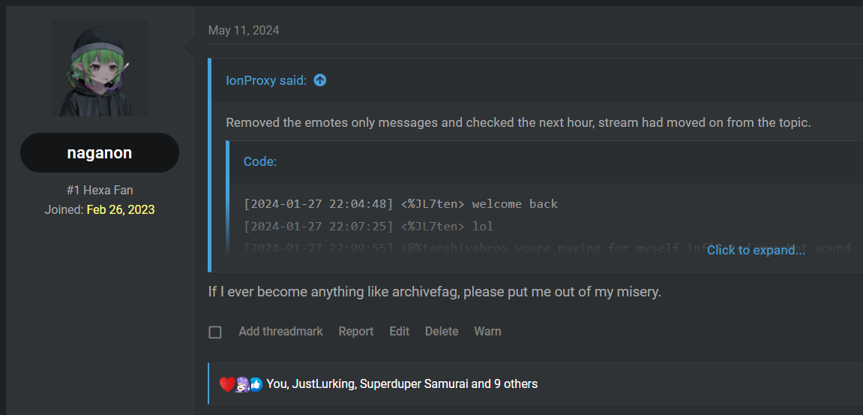This screenshot has width=863, height=415.
Task: Click the Code: block header
Action: [260, 161]
